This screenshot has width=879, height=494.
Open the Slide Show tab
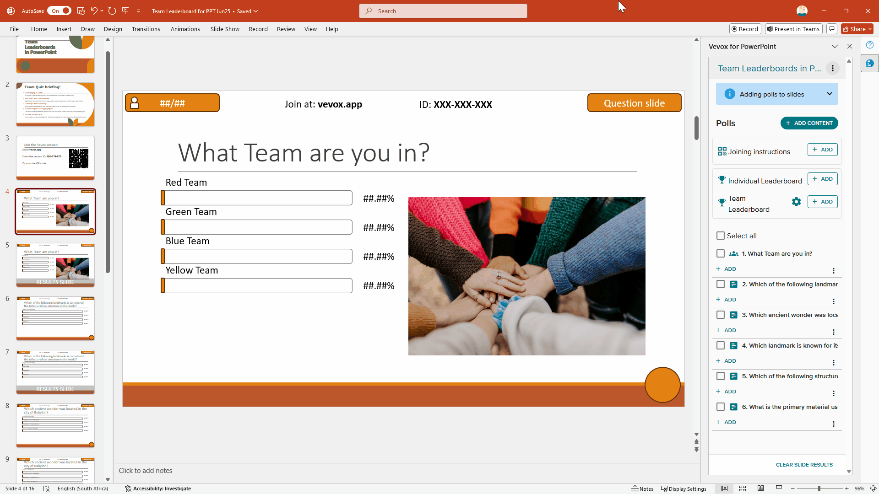(225, 29)
